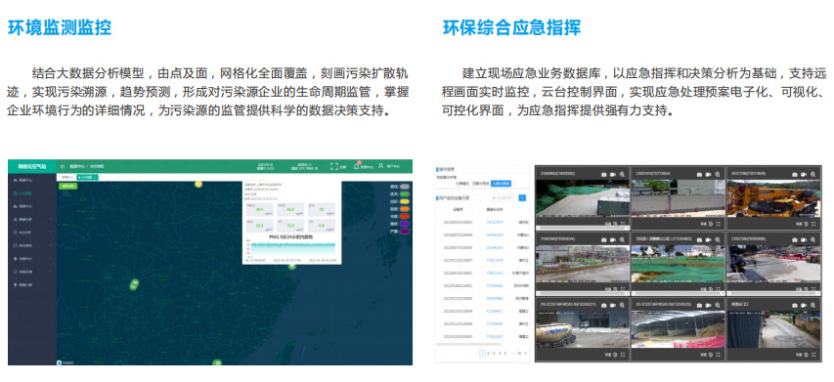Close the green GIS地图 page tab

pyautogui.click(x=95, y=178)
